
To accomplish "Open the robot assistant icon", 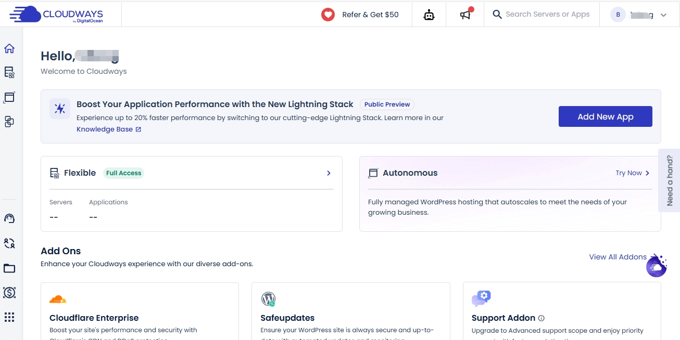I will [429, 15].
